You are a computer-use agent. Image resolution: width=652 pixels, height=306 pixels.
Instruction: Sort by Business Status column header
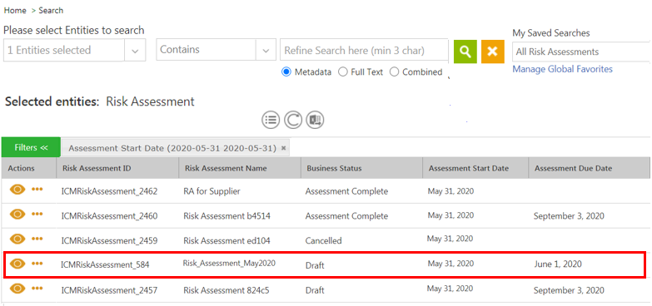334,168
